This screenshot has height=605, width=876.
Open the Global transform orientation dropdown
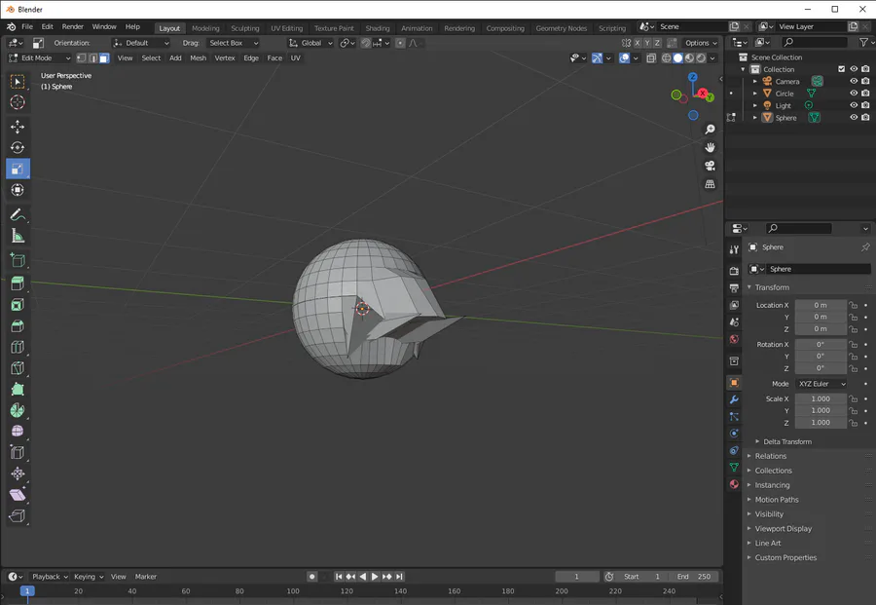coord(310,43)
